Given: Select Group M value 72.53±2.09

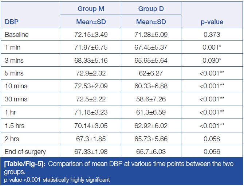Looking at the screenshot, I should point(90,86).
